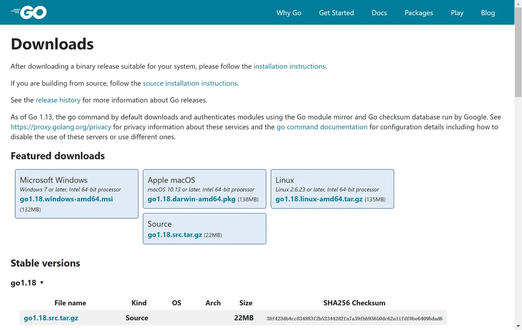522x330 pixels.
Task: Click the Featured downloads heading
Action: click(57, 156)
